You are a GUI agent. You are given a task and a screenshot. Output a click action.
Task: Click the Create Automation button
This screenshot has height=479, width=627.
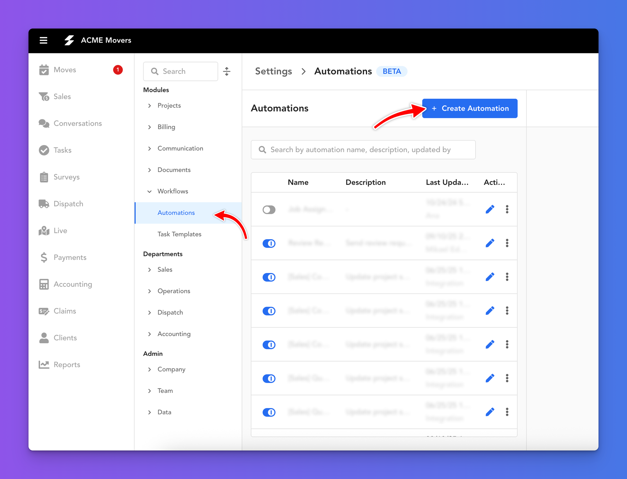(x=470, y=108)
